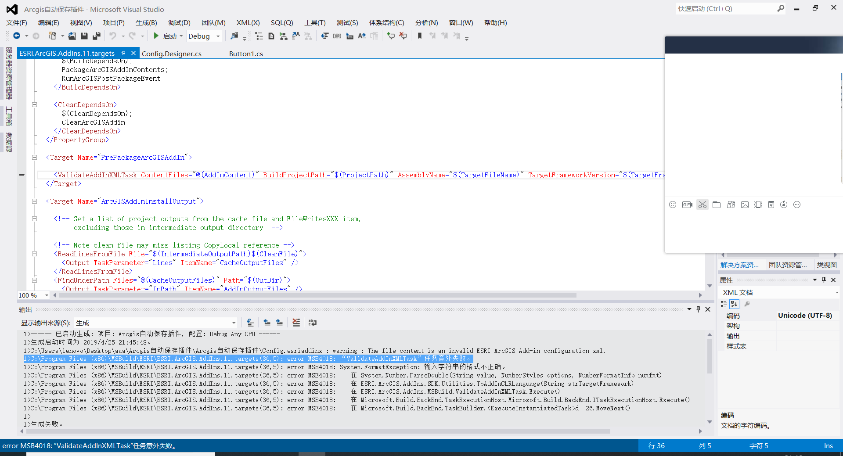Toggle auto-hide pin on Properties panel

(x=824, y=280)
